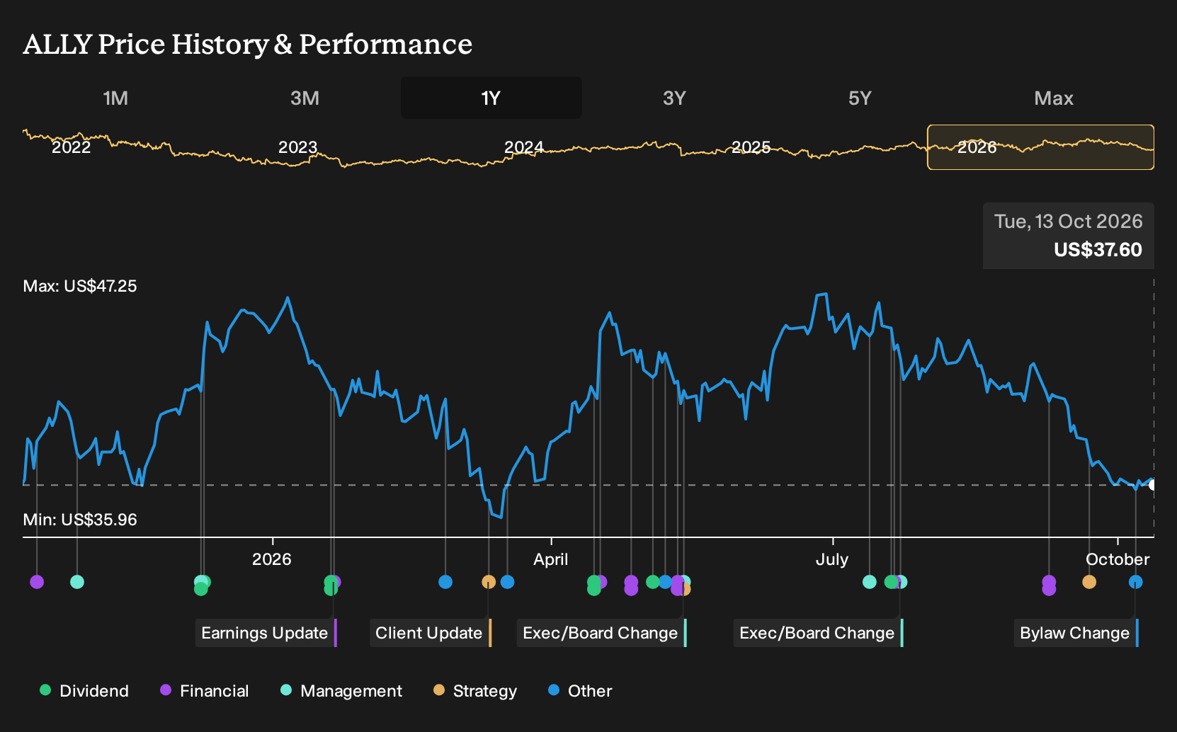
Task: Show the Max price history range
Action: coord(1054,98)
